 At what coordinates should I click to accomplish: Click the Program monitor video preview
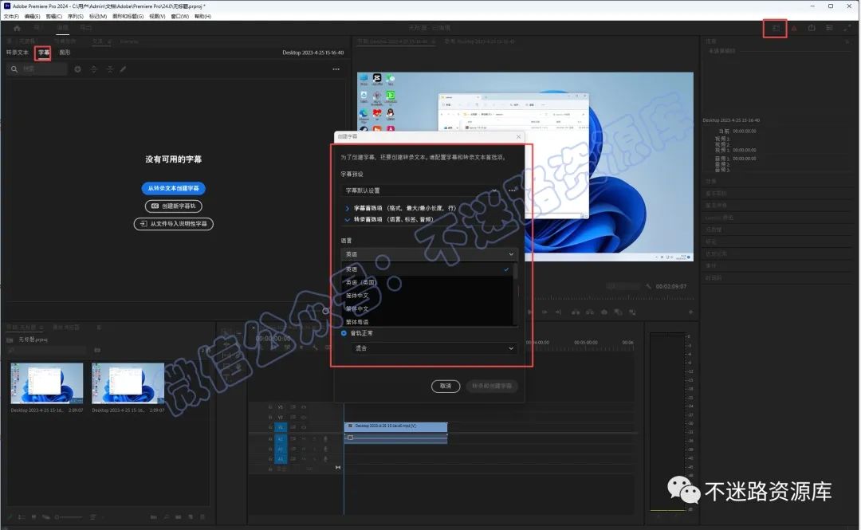(525, 167)
